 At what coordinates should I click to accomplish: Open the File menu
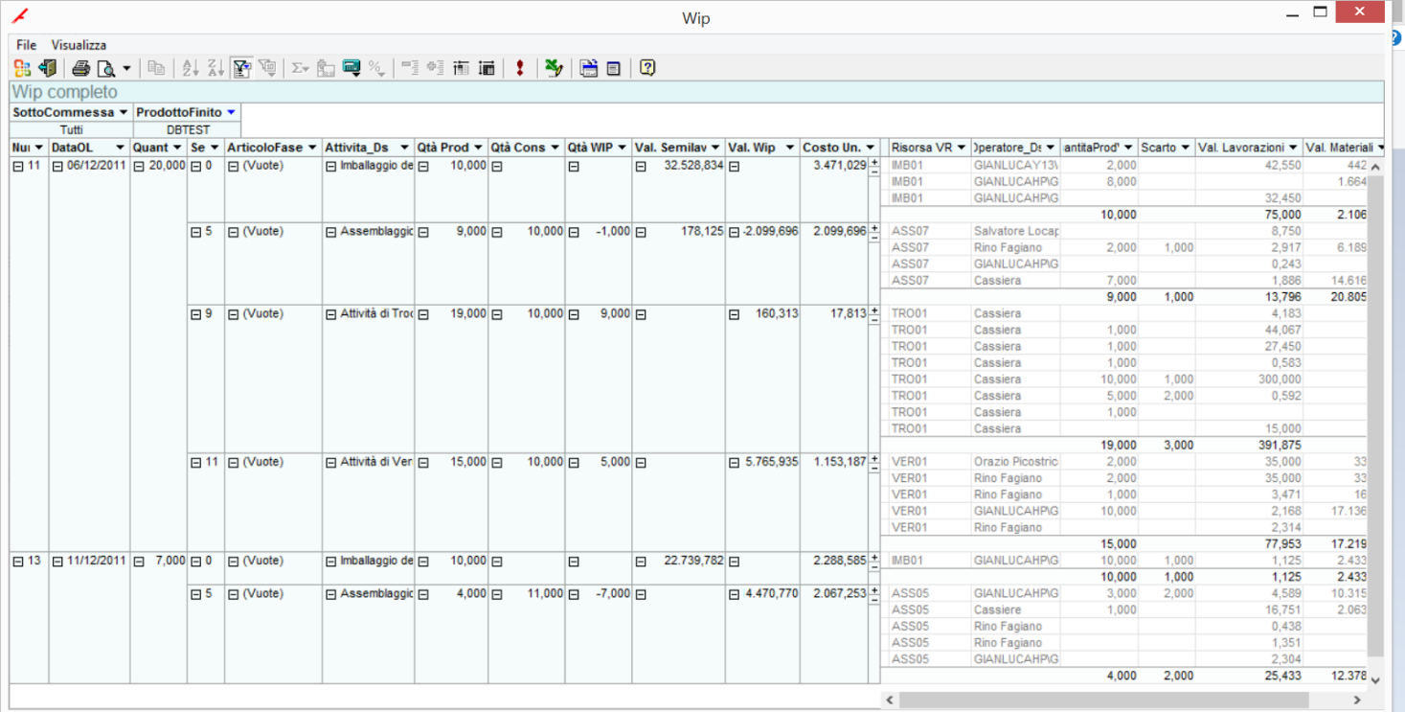pos(26,45)
